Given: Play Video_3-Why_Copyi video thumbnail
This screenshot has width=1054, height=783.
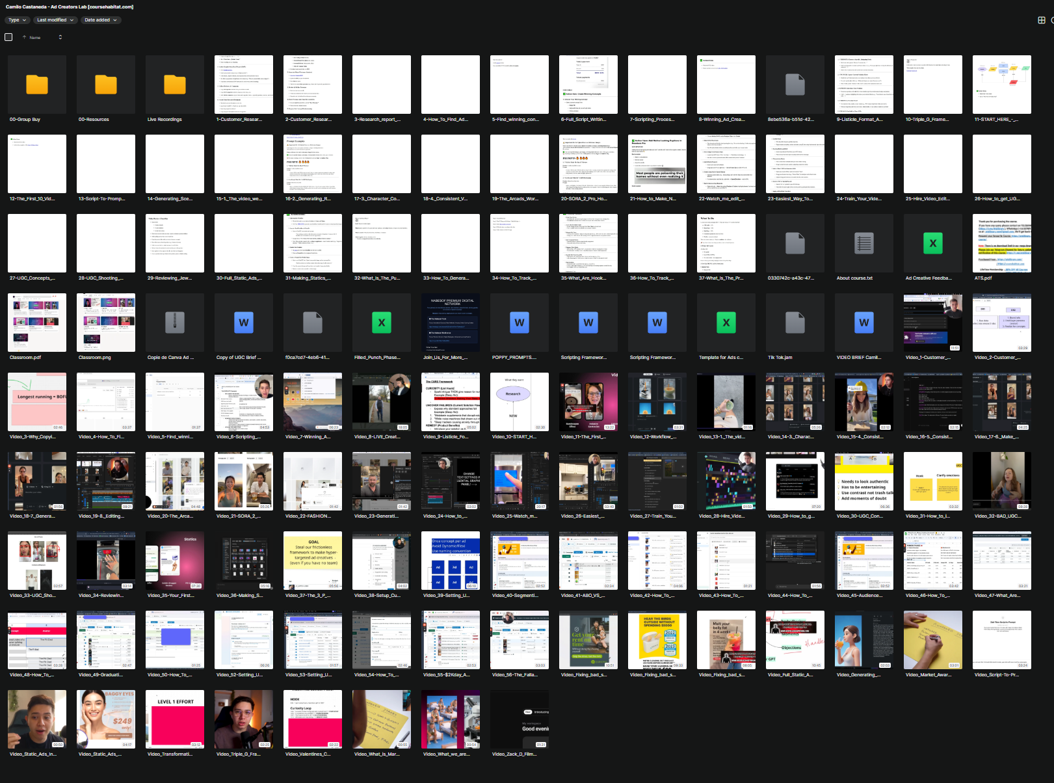Looking at the screenshot, I should coord(37,402).
